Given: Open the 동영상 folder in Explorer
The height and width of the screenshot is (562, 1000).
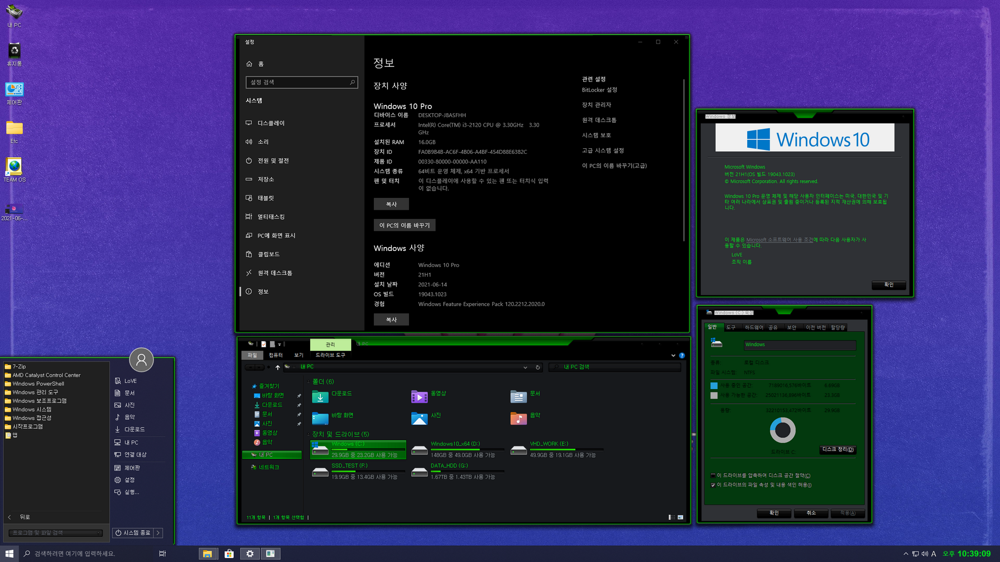Looking at the screenshot, I should pyautogui.click(x=429, y=396).
